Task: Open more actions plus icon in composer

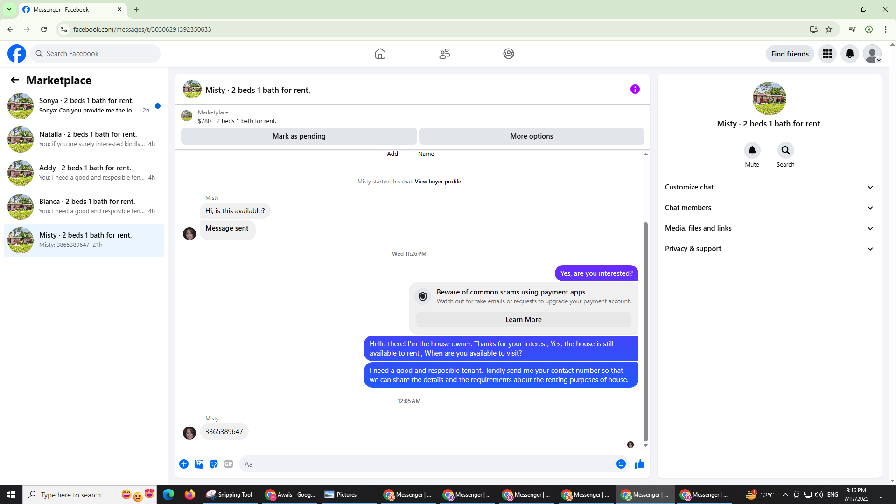Action: pyautogui.click(x=184, y=464)
